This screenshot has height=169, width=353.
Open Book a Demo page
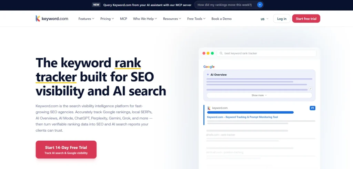222,19
